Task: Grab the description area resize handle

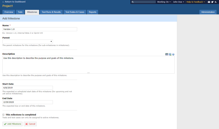Action: [x=88, y=73]
